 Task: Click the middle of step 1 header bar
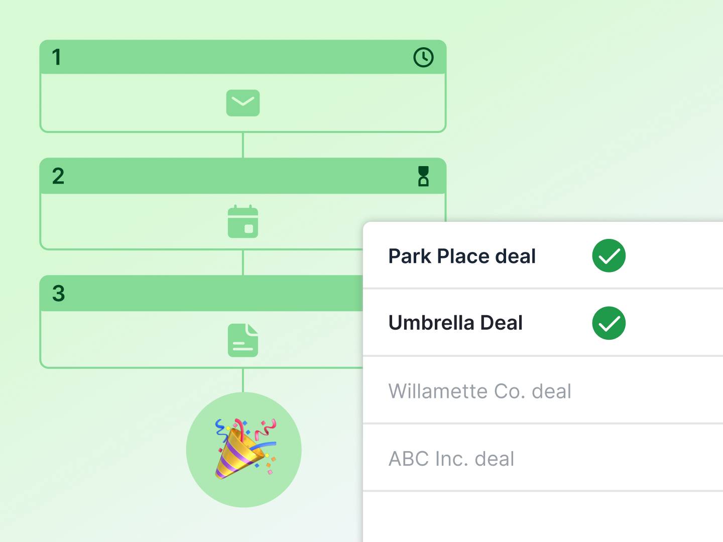(x=243, y=57)
